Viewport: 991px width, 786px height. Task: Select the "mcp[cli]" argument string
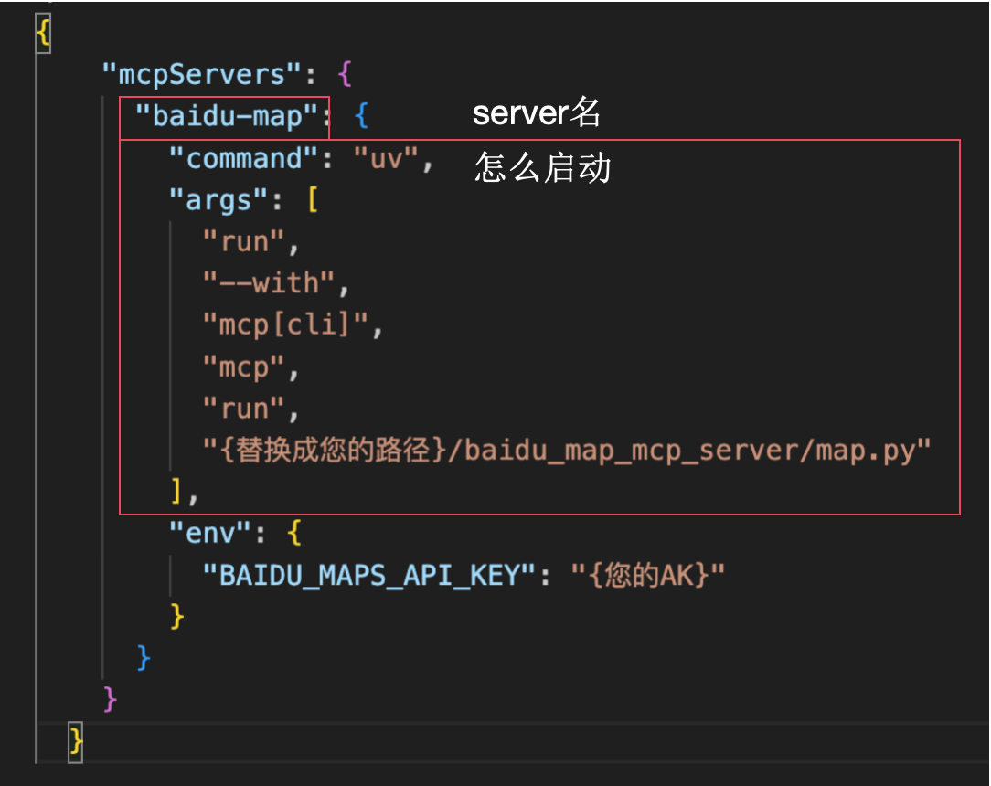(285, 324)
